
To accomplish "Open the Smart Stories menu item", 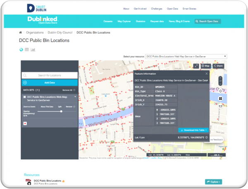I will click(189, 9).
